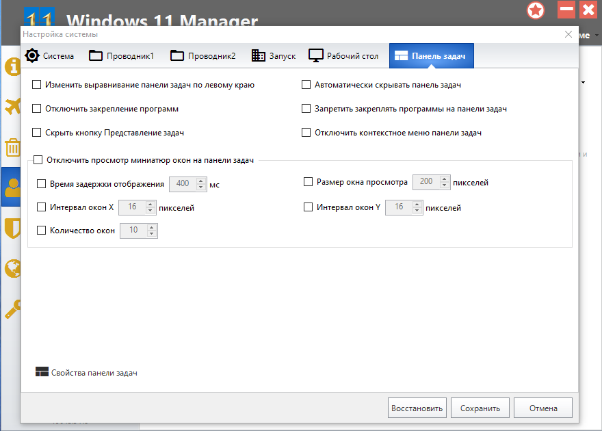Enable the Количество окон checkbox
The image size is (602, 431).
point(41,230)
